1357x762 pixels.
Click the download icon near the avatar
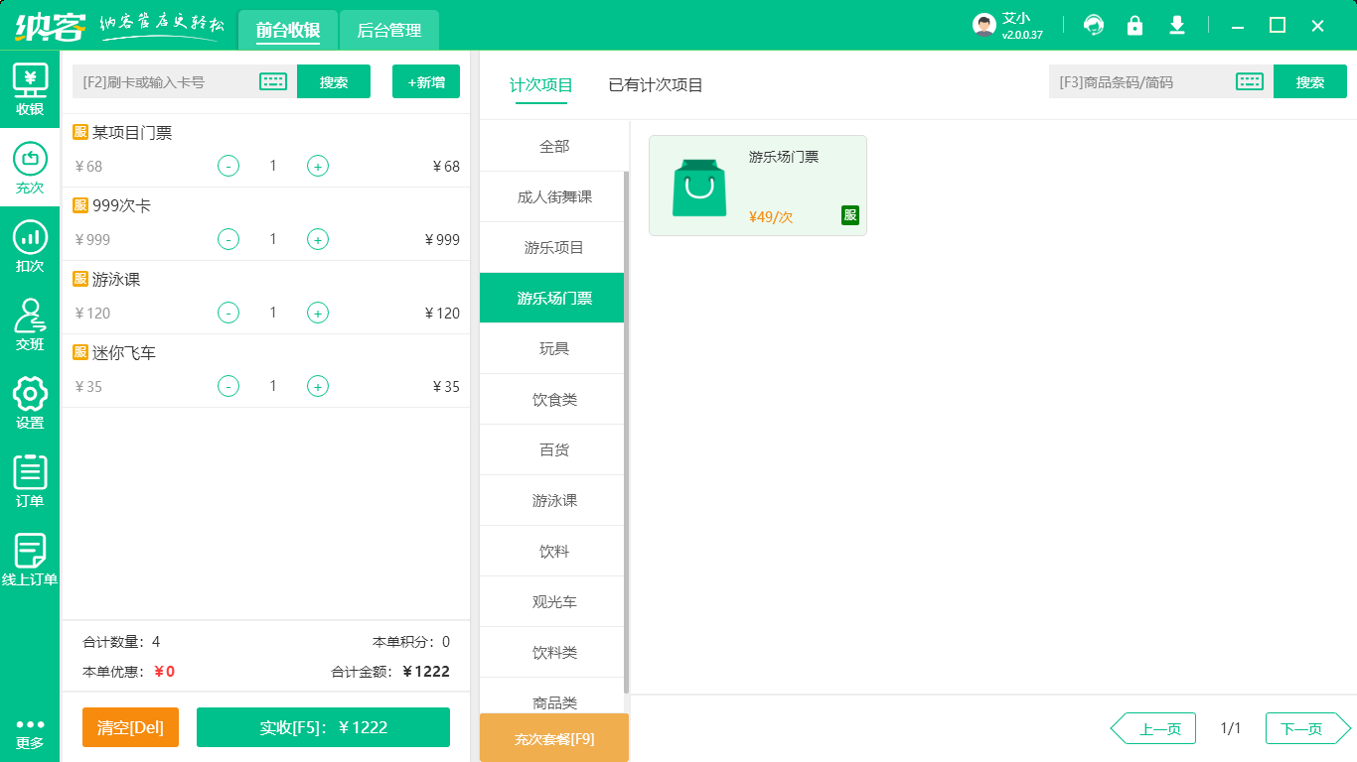pos(1176,25)
